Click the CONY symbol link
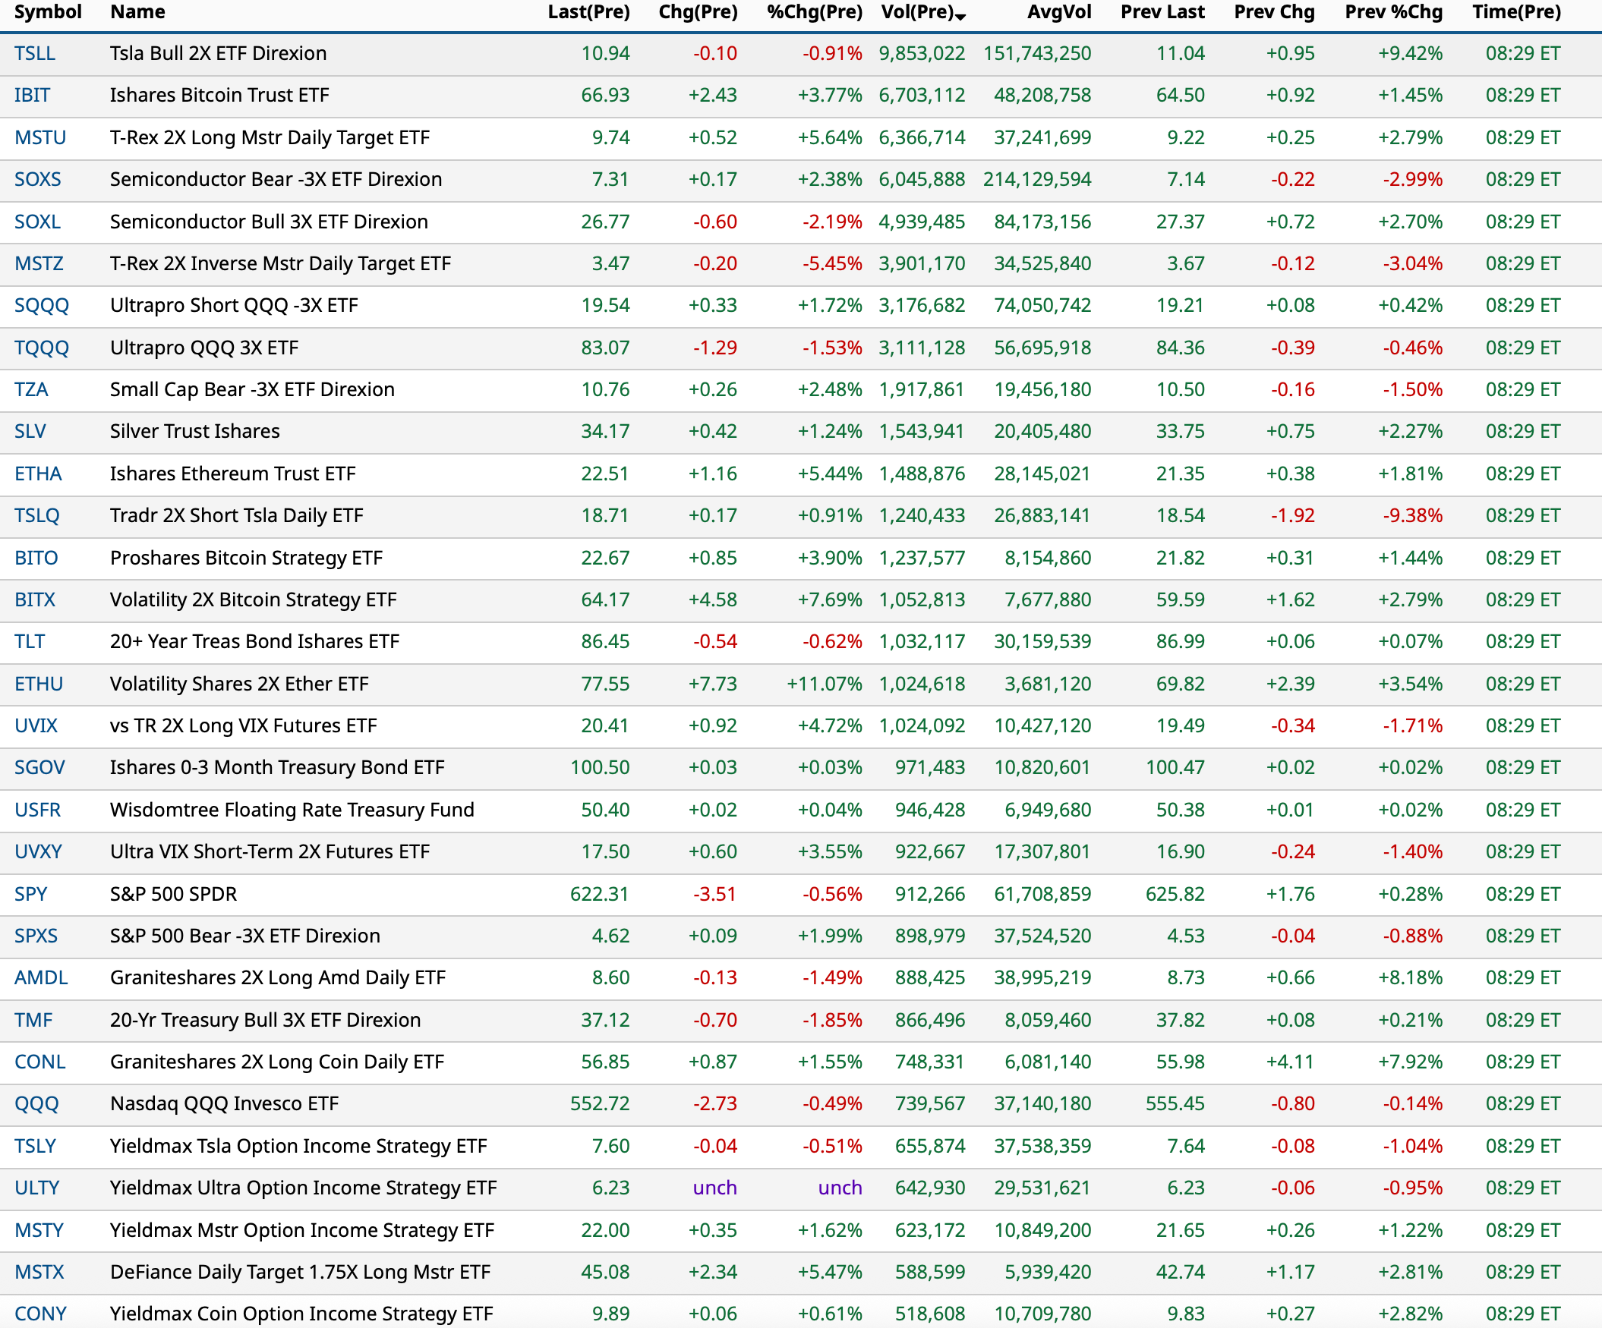Viewport: 1602px width, 1328px height. [40, 1314]
